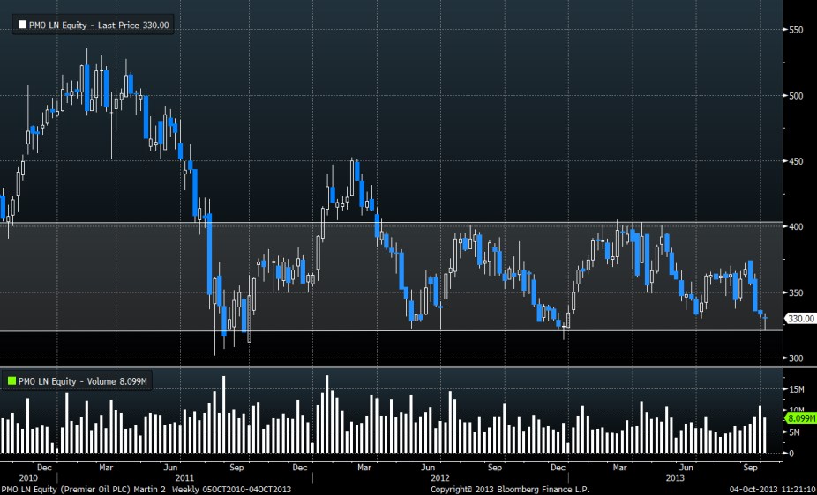This screenshot has width=817, height=495.
Task: Click the 2010 year label on time axis
Action: 27,477
